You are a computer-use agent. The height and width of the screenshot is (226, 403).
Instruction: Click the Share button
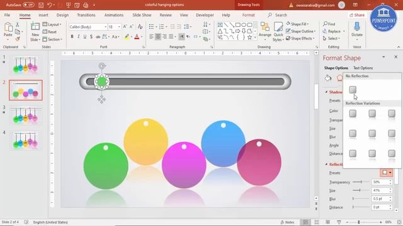357,15
